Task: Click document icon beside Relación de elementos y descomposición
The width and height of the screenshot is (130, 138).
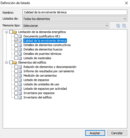Action: [20, 67]
